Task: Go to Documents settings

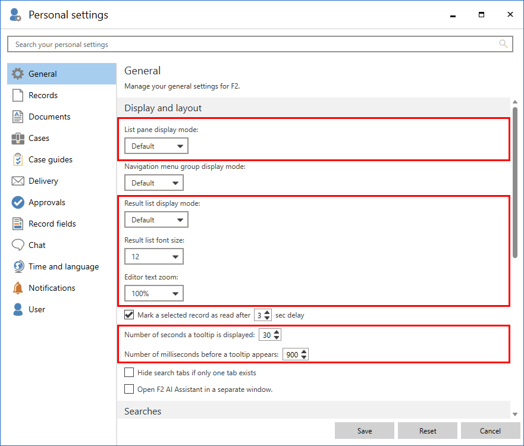Action: click(61, 117)
